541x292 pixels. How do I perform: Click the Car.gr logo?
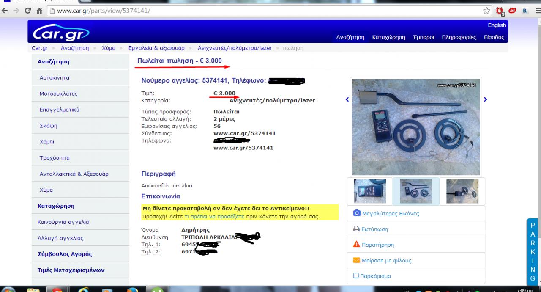coord(61,32)
